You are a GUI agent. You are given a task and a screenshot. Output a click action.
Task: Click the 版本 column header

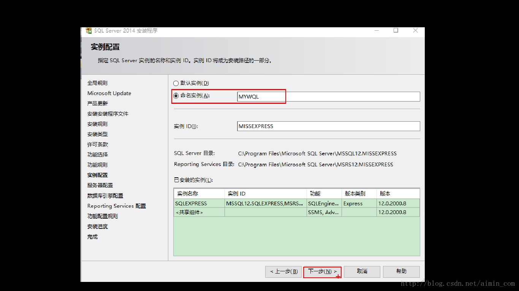(x=398, y=193)
